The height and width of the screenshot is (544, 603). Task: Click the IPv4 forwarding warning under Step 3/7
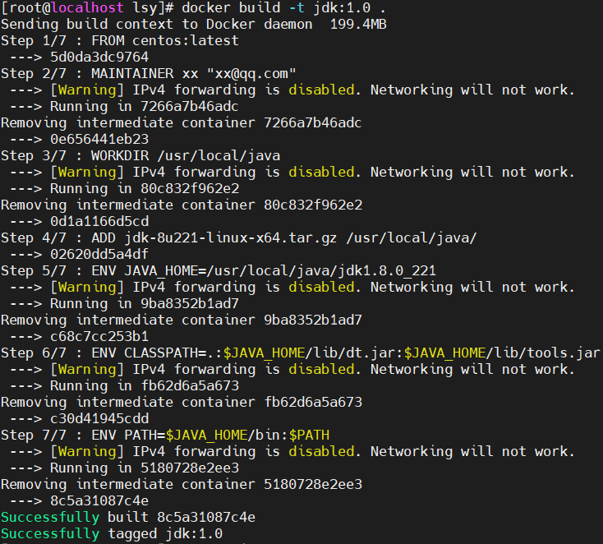coord(292,173)
